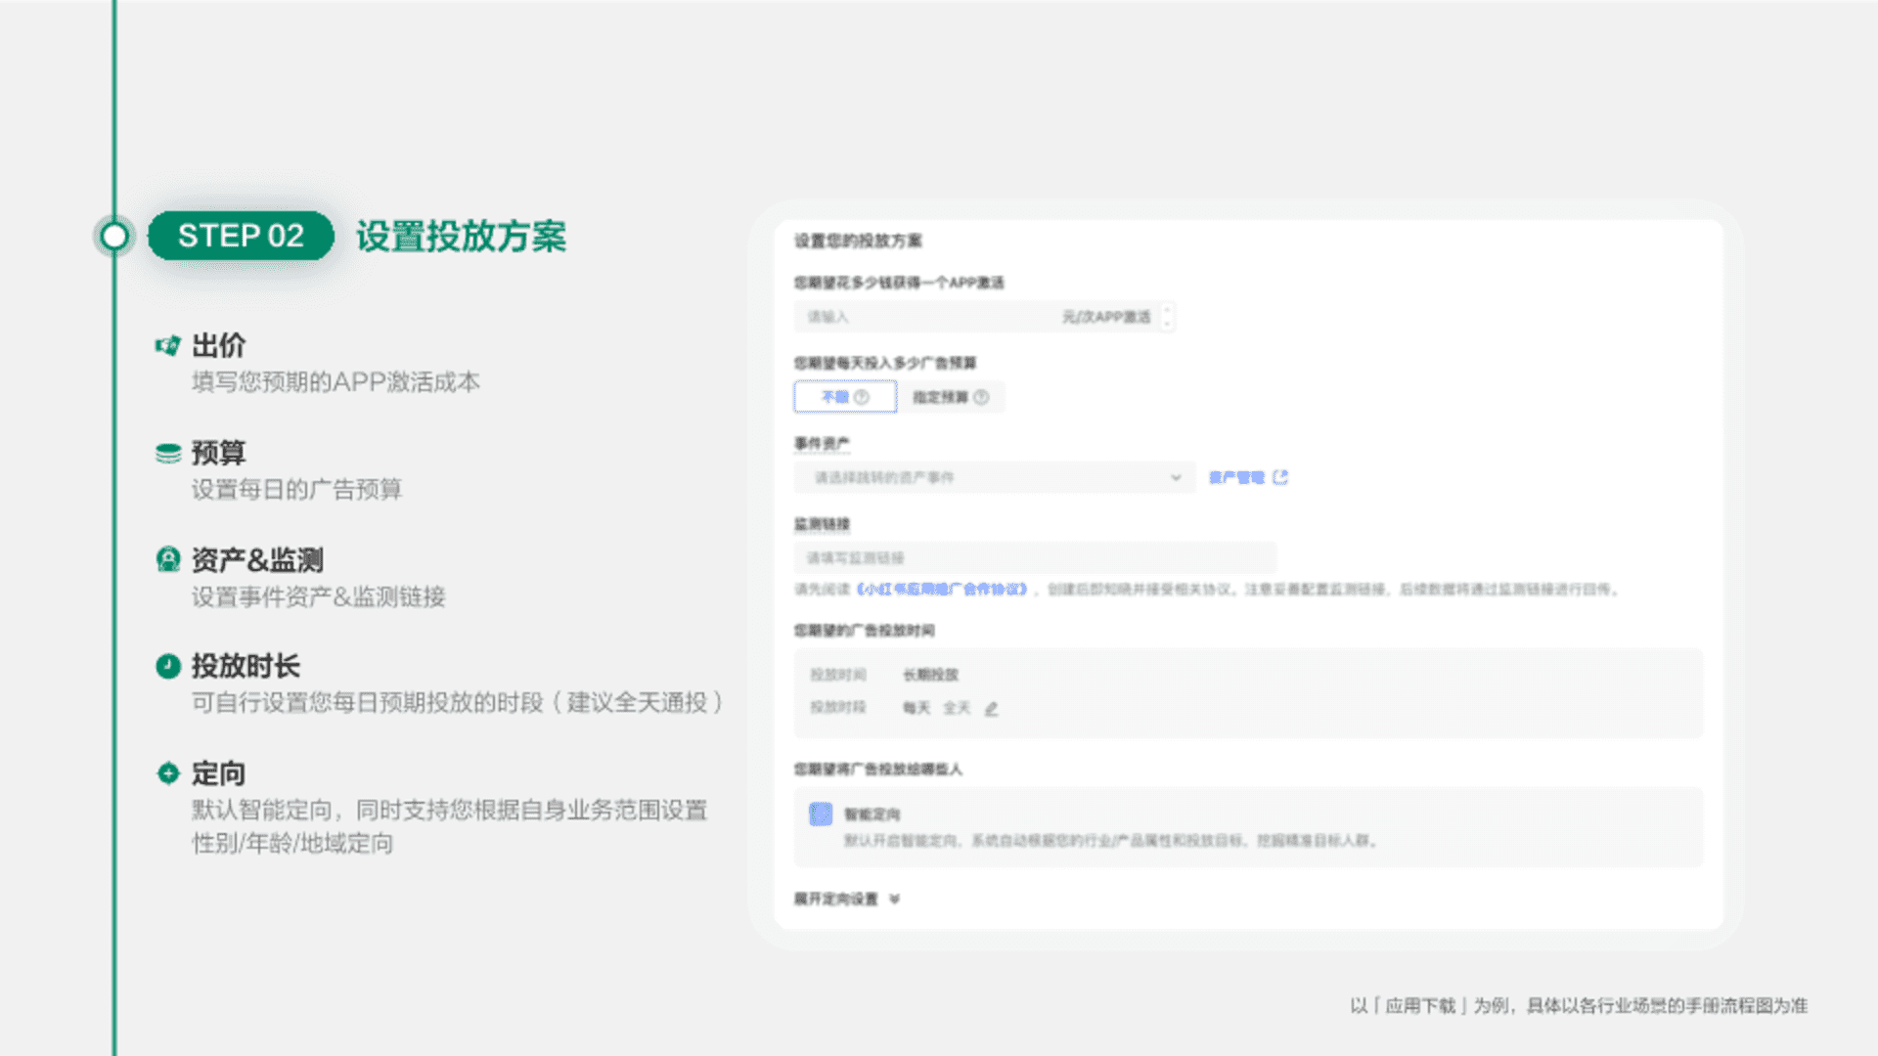Screen dimensions: 1878x1056
Task: Toggle the 智能定向 checkbox
Action: (821, 814)
